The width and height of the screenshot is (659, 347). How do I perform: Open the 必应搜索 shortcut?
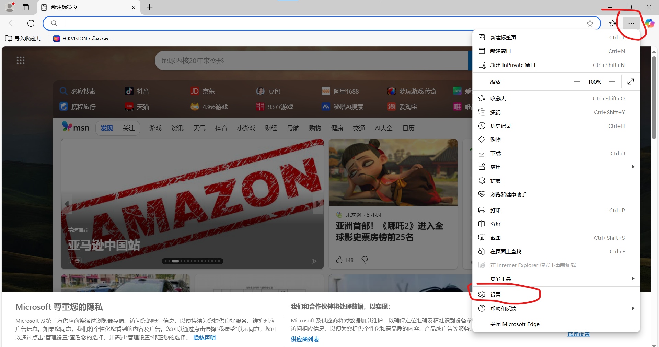78,91
